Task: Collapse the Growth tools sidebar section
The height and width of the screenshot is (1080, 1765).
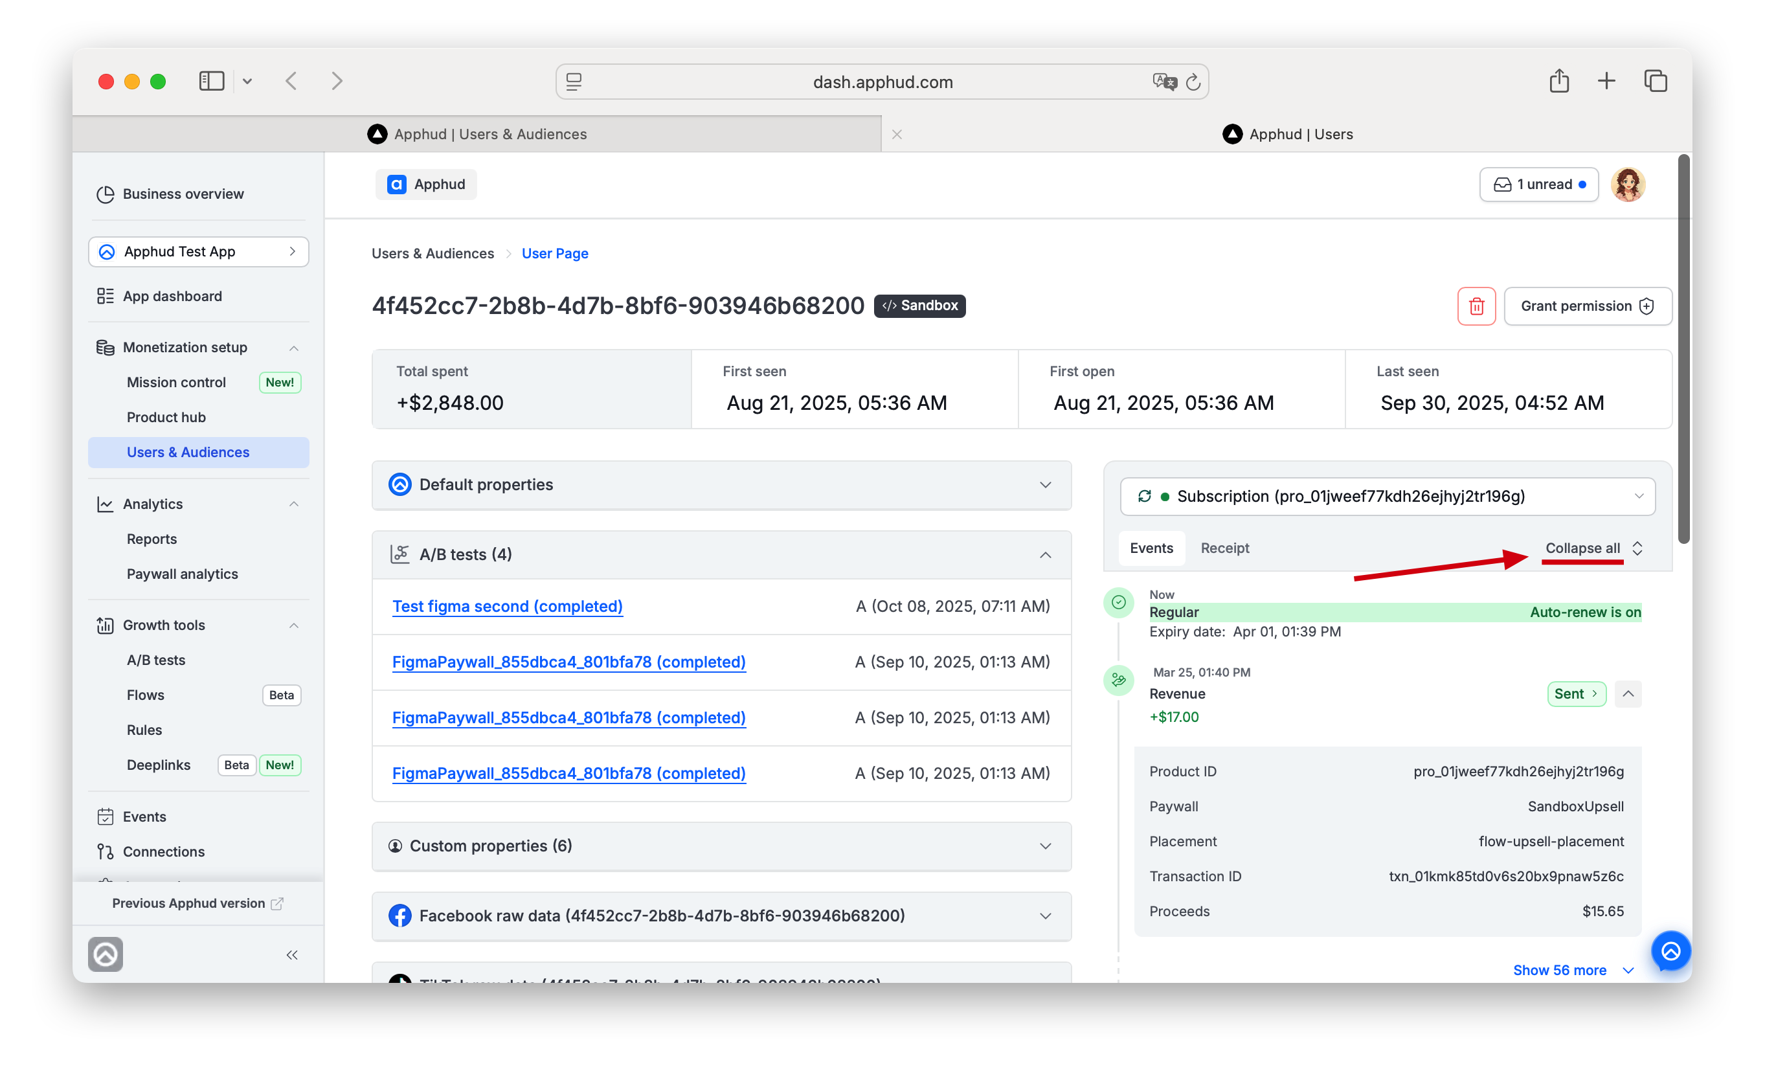Action: point(294,625)
